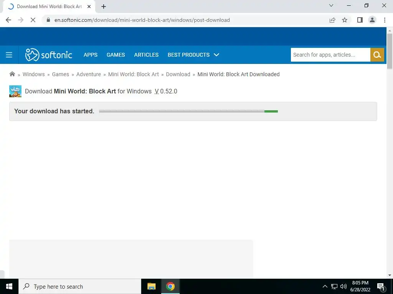Click the download progress bar
This screenshot has height=294, width=393.
(188, 111)
